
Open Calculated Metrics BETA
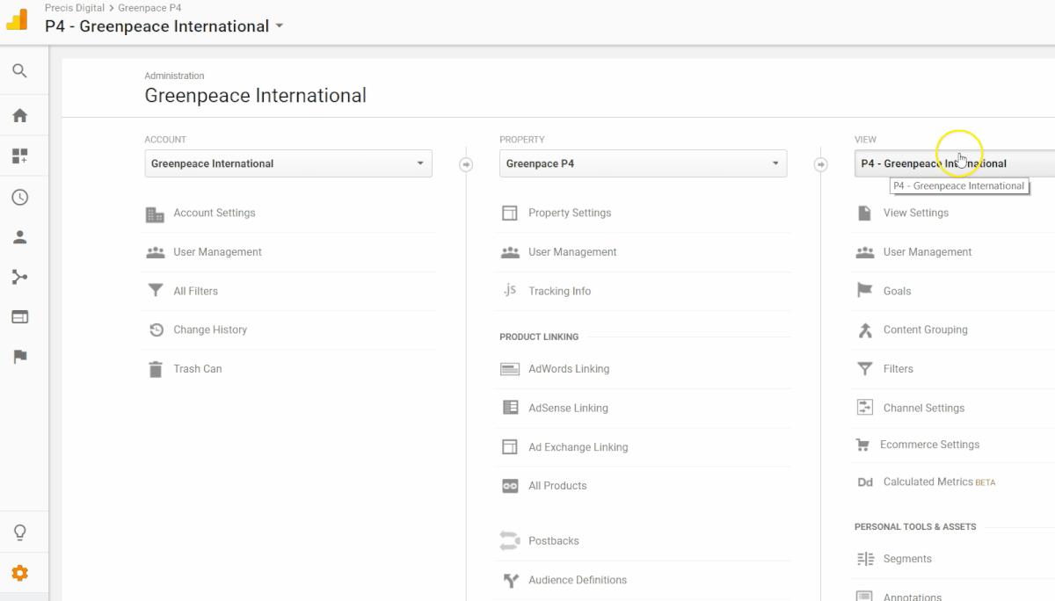tap(940, 482)
